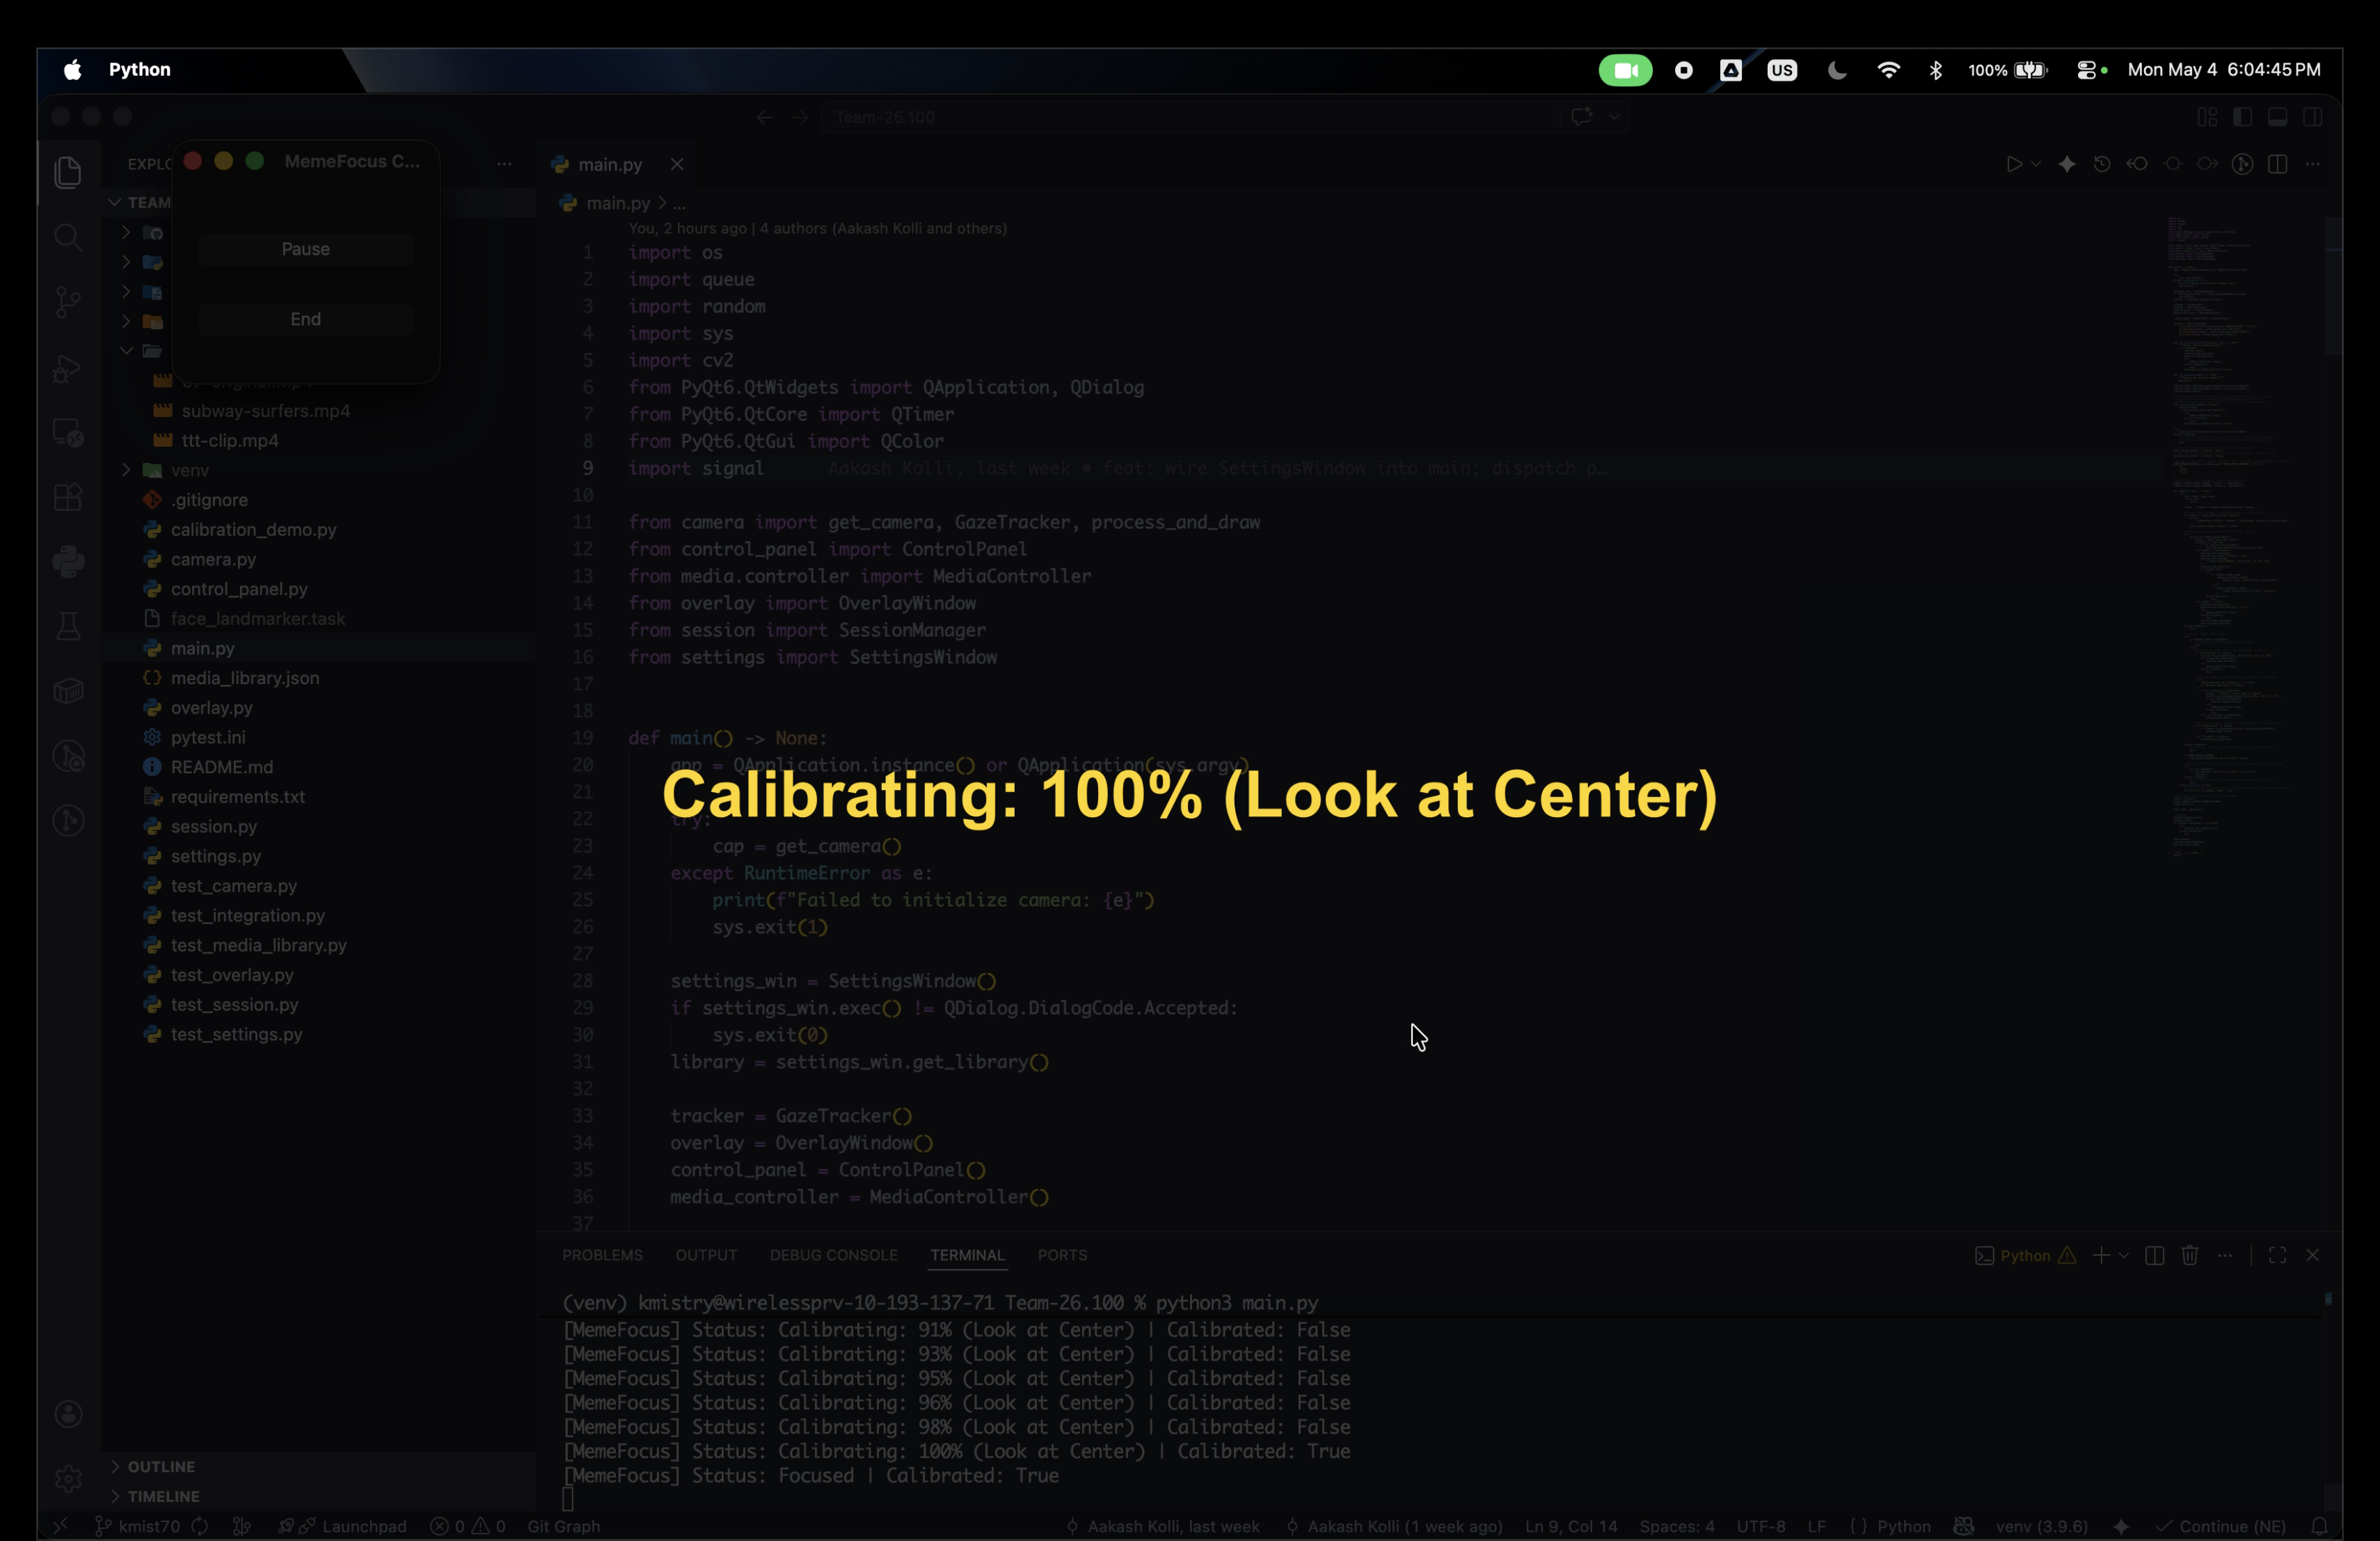This screenshot has width=2380, height=1541.
Task: Open the Run dropdown arrow beside the play icon
Action: (x=2036, y=164)
